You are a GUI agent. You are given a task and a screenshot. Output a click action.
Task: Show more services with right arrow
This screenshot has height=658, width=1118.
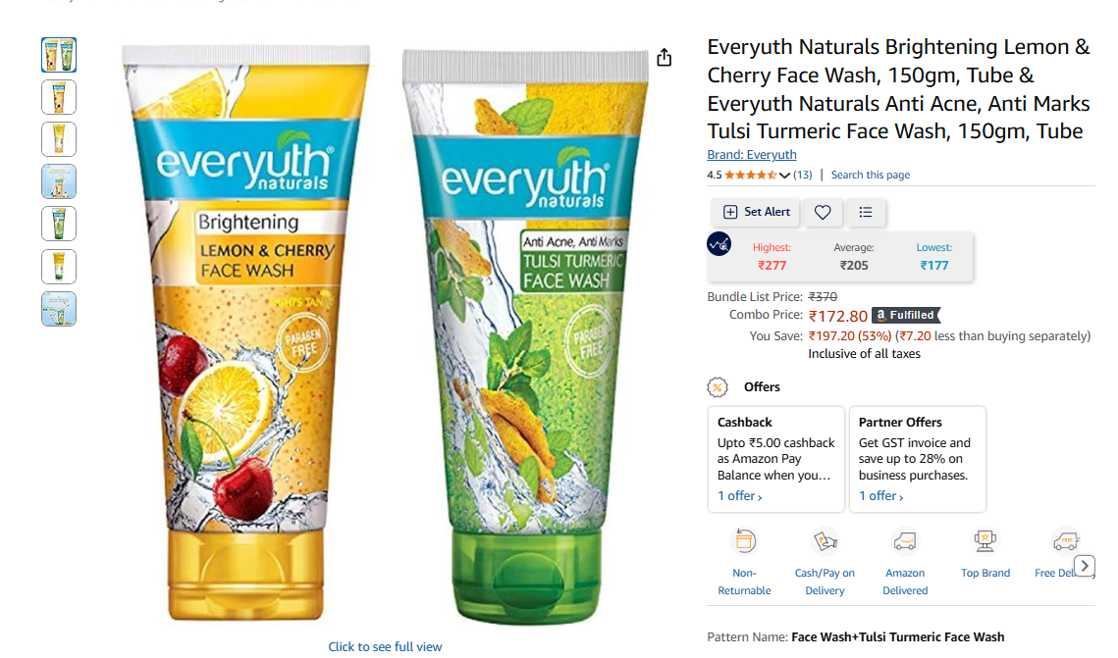1085,566
